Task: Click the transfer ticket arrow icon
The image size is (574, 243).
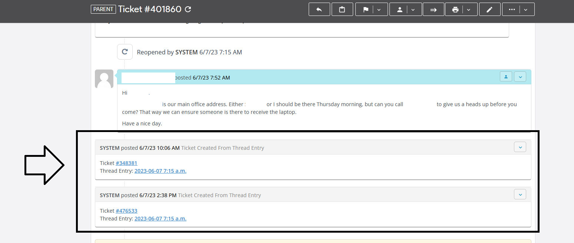Action: pos(434,10)
